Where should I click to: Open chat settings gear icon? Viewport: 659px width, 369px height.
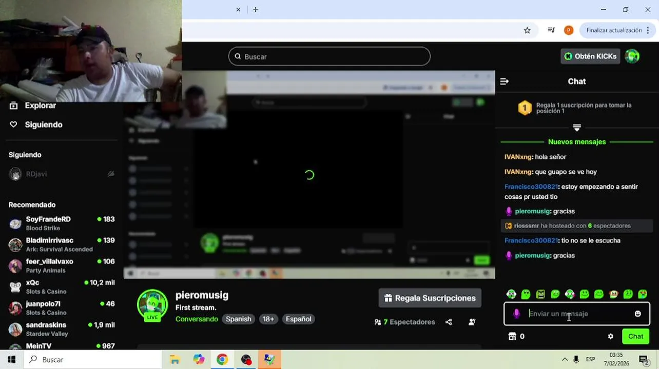click(x=611, y=337)
